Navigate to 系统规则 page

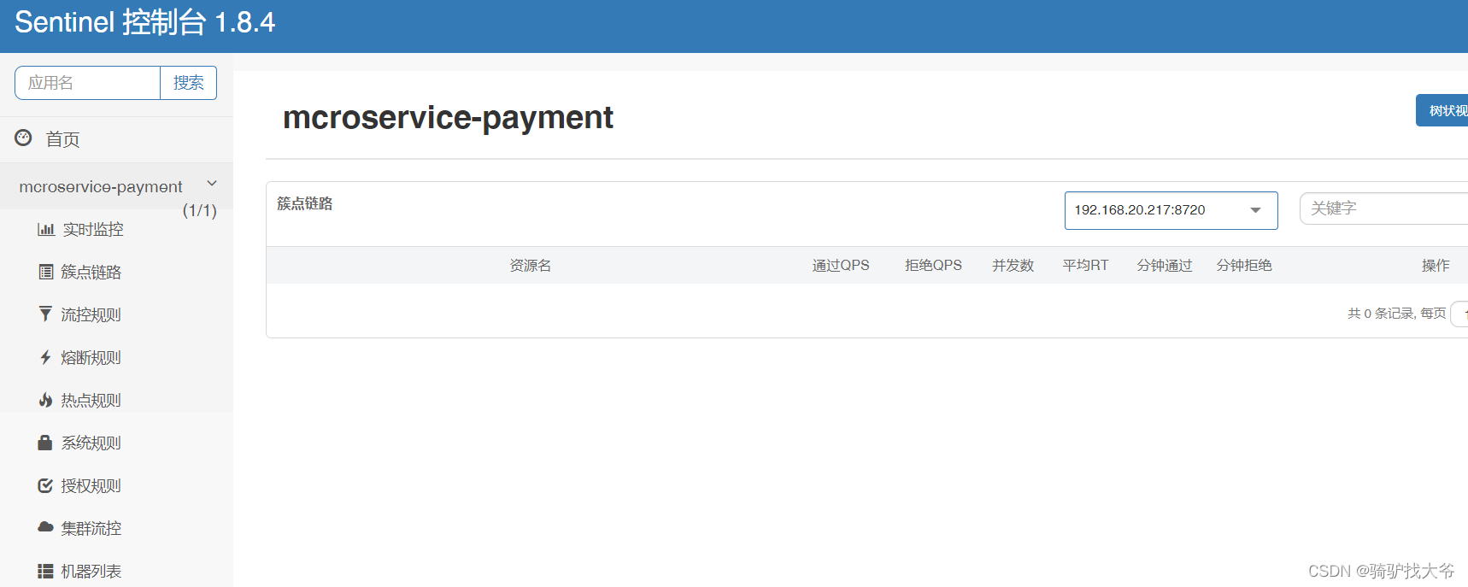pos(91,443)
